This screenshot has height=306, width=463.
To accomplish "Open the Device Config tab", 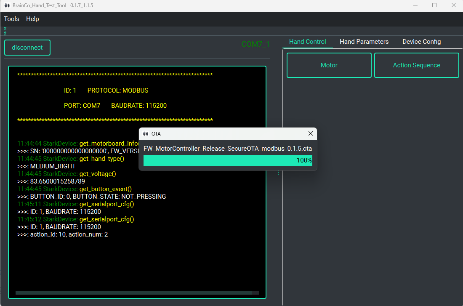I will pyautogui.click(x=421, y=42).
